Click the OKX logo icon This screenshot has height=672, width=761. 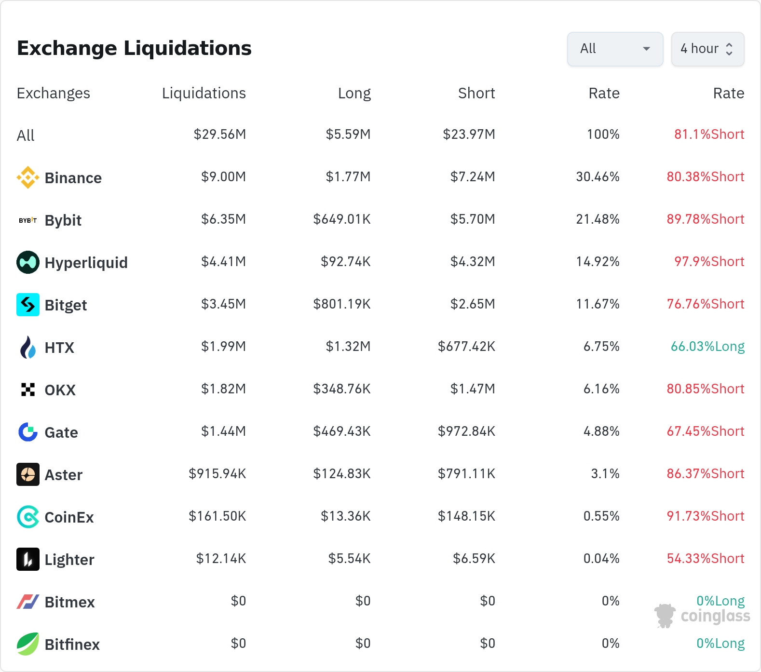coord(28,390)
